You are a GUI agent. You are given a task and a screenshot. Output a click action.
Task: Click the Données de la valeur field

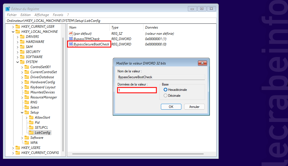(x=137, y=90)
